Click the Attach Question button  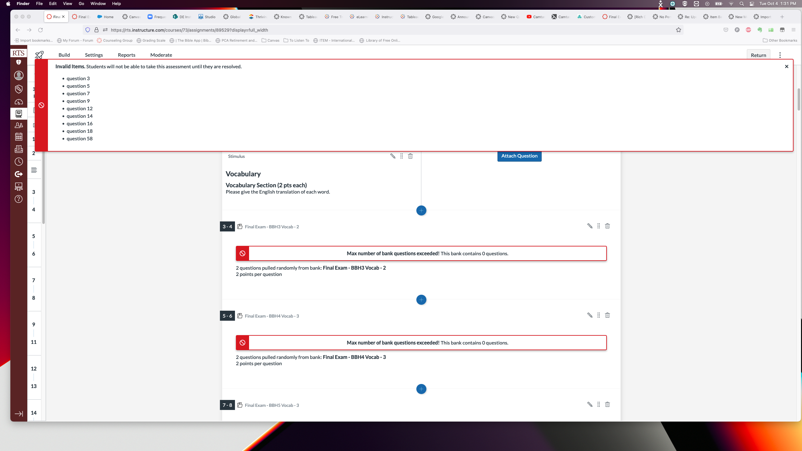[519, 156]
